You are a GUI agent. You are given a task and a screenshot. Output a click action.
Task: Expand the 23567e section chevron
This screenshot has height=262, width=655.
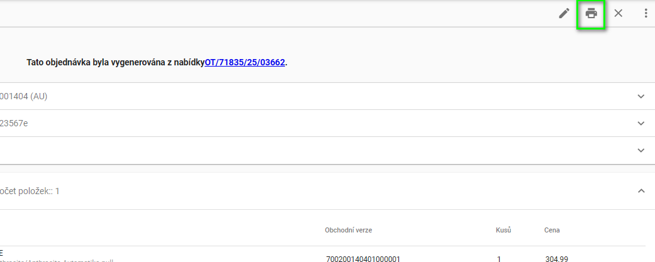pyautogui.click(x=641, y=124)
